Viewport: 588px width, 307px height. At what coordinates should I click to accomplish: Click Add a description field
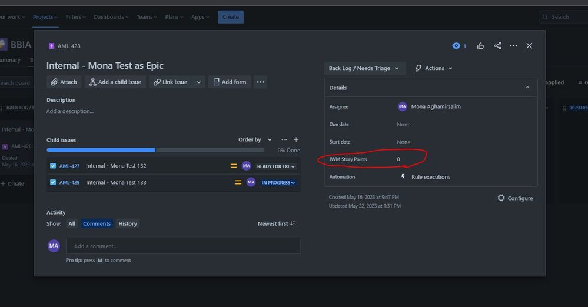click(x=70, y=111)
